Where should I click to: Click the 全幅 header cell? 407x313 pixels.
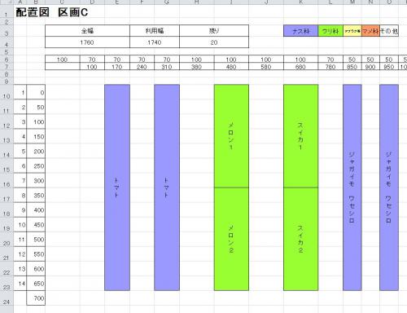coord(87,31)
